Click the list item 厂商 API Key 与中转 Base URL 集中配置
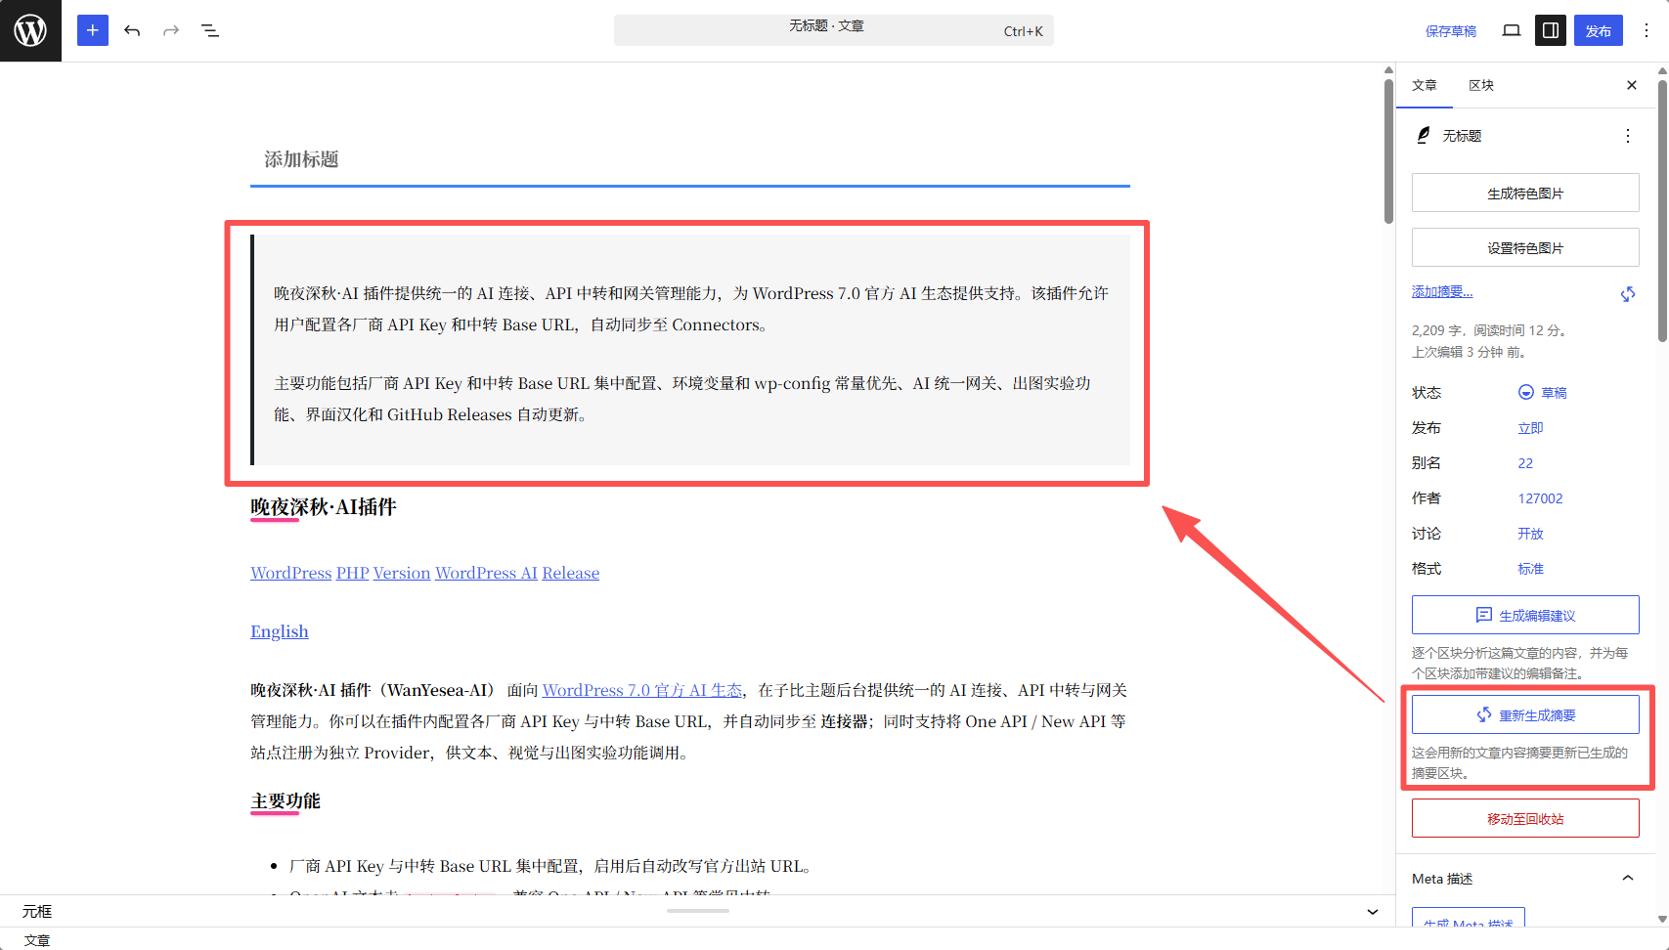1669x950 pixels. [550, 866]
